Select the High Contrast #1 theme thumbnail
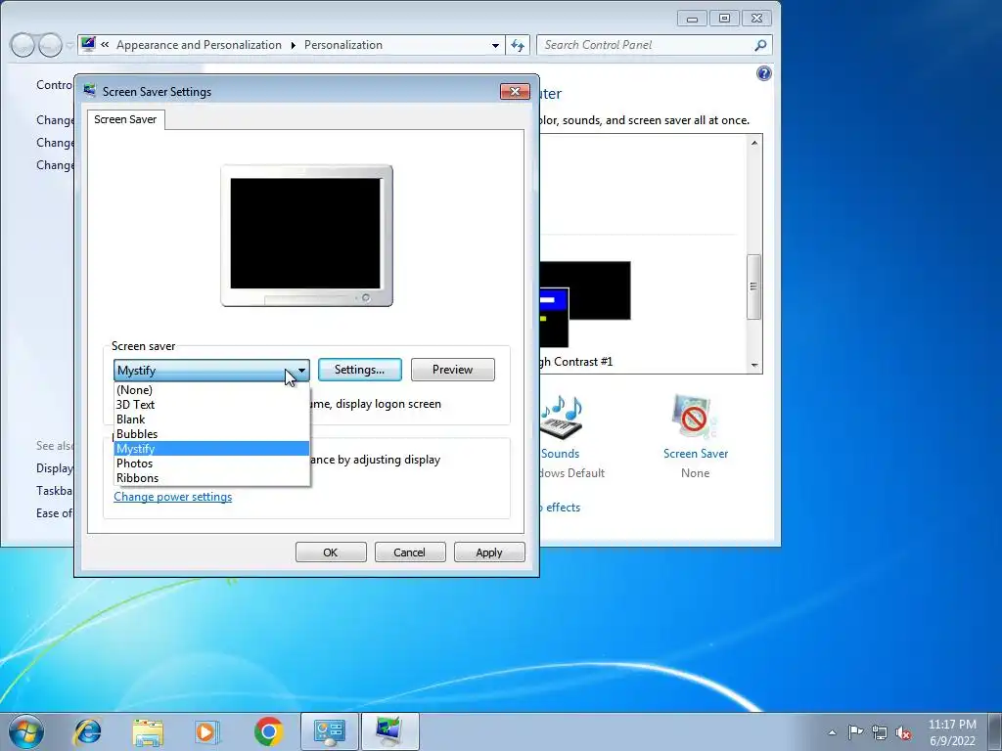 (x=585, y=303)
